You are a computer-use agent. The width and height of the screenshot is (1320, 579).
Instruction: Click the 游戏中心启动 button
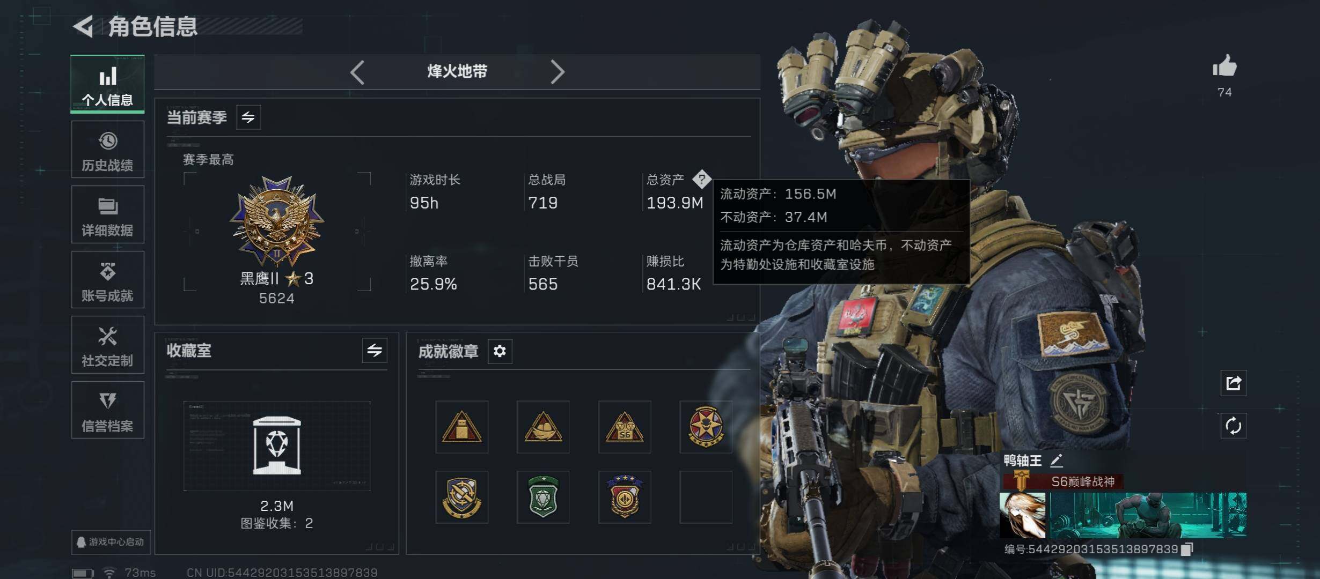coord(111,542)
